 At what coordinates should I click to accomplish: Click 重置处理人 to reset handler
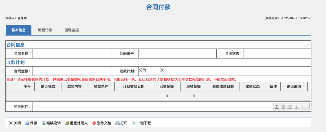pyautogui.click(x=76, y=123)
